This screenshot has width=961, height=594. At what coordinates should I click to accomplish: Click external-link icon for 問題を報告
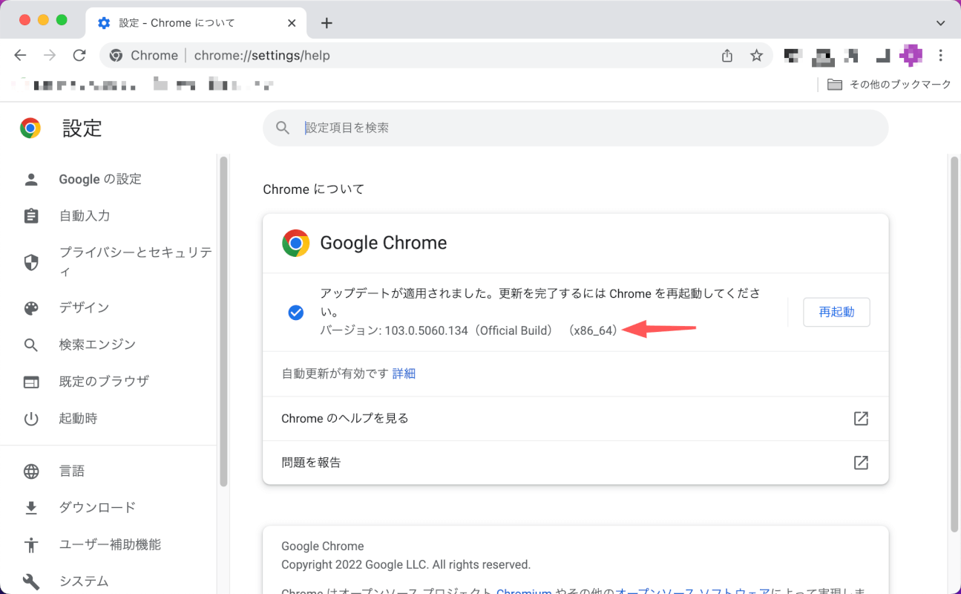[x=861, y=463]
